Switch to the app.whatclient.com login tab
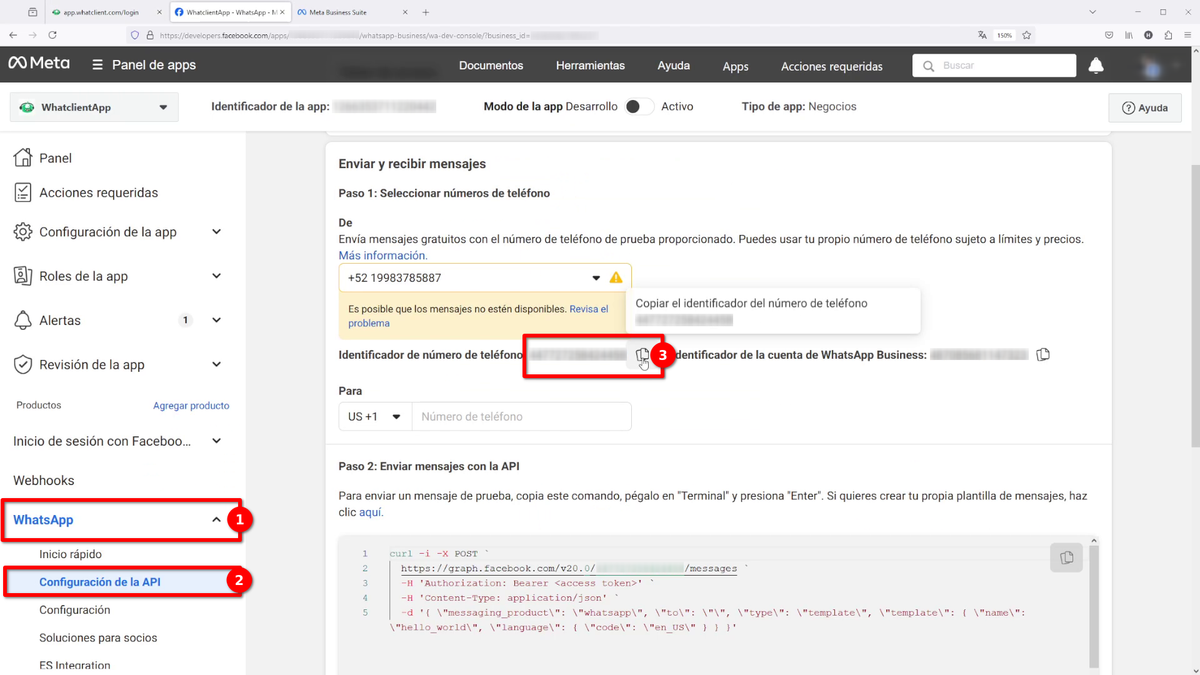The image size is (1200, 675). [x=106, y=12]
